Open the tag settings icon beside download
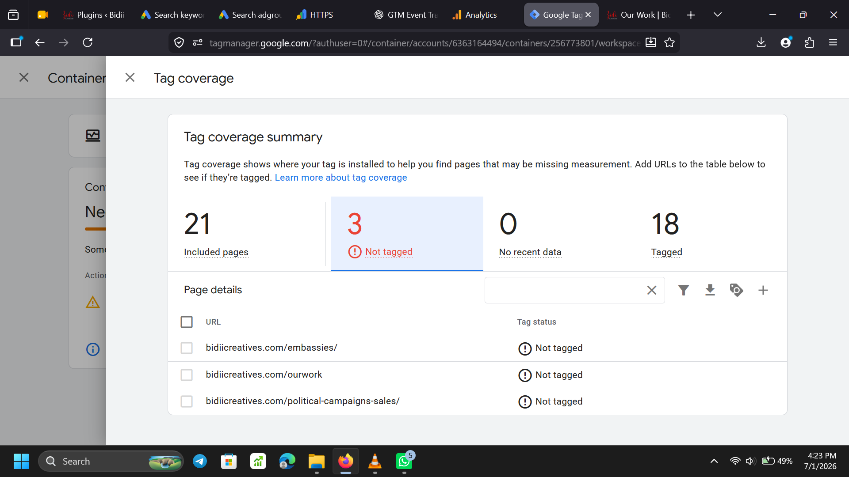The image size is (849, 477). (x=736, y=290)
